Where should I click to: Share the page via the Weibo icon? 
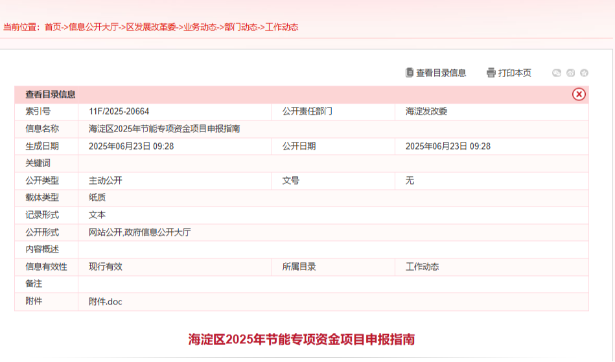click(571, 73)
